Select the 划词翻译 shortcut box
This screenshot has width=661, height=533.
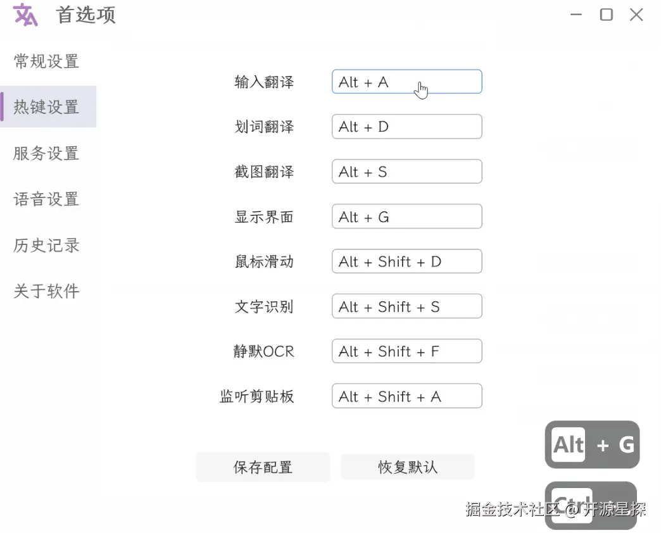(406, 127)
